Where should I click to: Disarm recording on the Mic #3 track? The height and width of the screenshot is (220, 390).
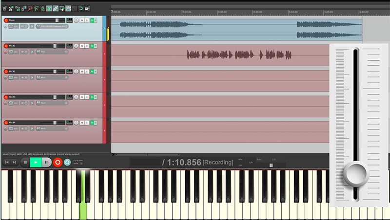point(6,97)
